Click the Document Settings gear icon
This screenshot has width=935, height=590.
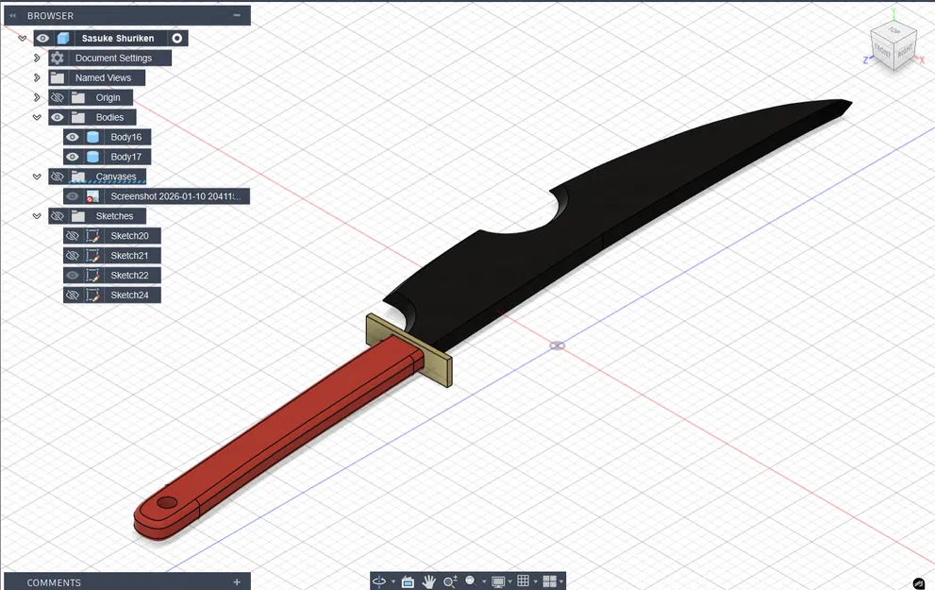(x=56, y=58)
